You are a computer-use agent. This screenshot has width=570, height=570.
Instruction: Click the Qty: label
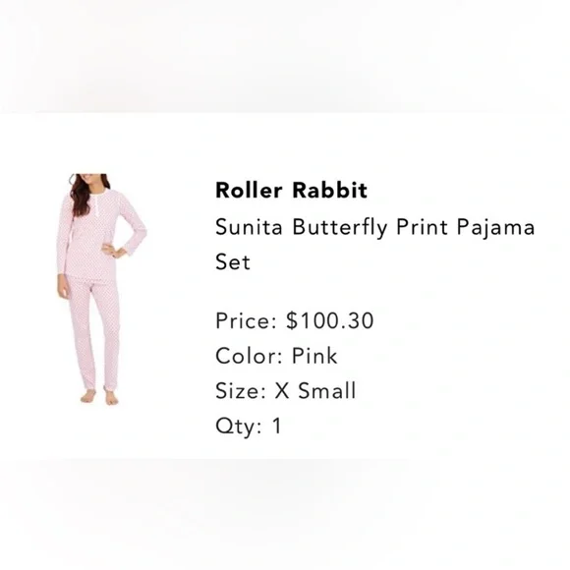[238, 427]
